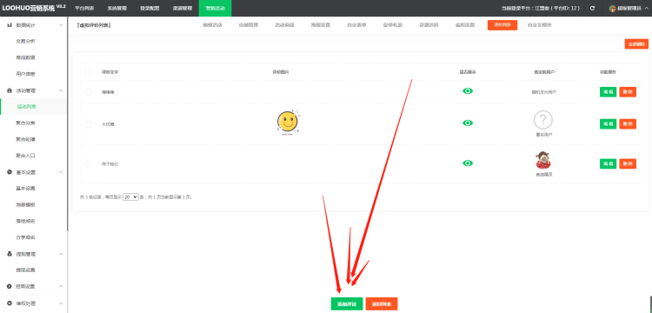Collapse the 数据统计 sidebar section chevron
Image resolution: width=652 pixels, height=313 pixels.
point(61,25)
